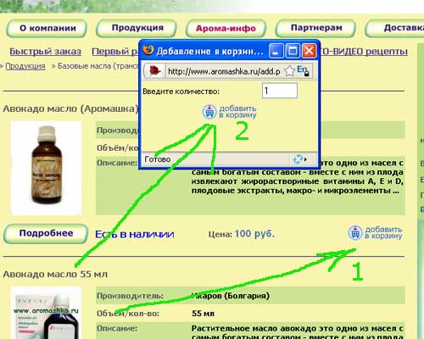
Task: Click the cart icon inside the popup
Action: [209, 112]
